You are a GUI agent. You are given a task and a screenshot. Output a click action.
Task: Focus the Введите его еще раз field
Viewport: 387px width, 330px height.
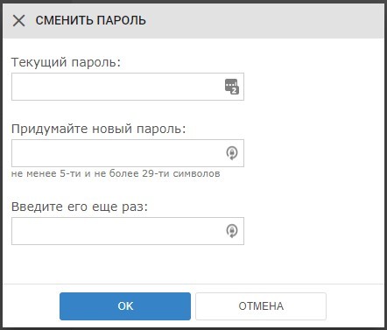tap(128, 231)
